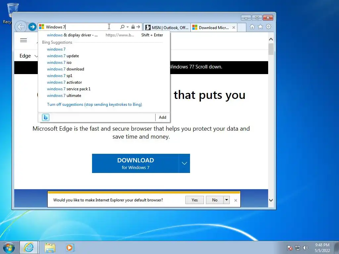This screenshot has height=254, width=339.
Task: Expand the download options chevron
Action: tap(184, 163)
